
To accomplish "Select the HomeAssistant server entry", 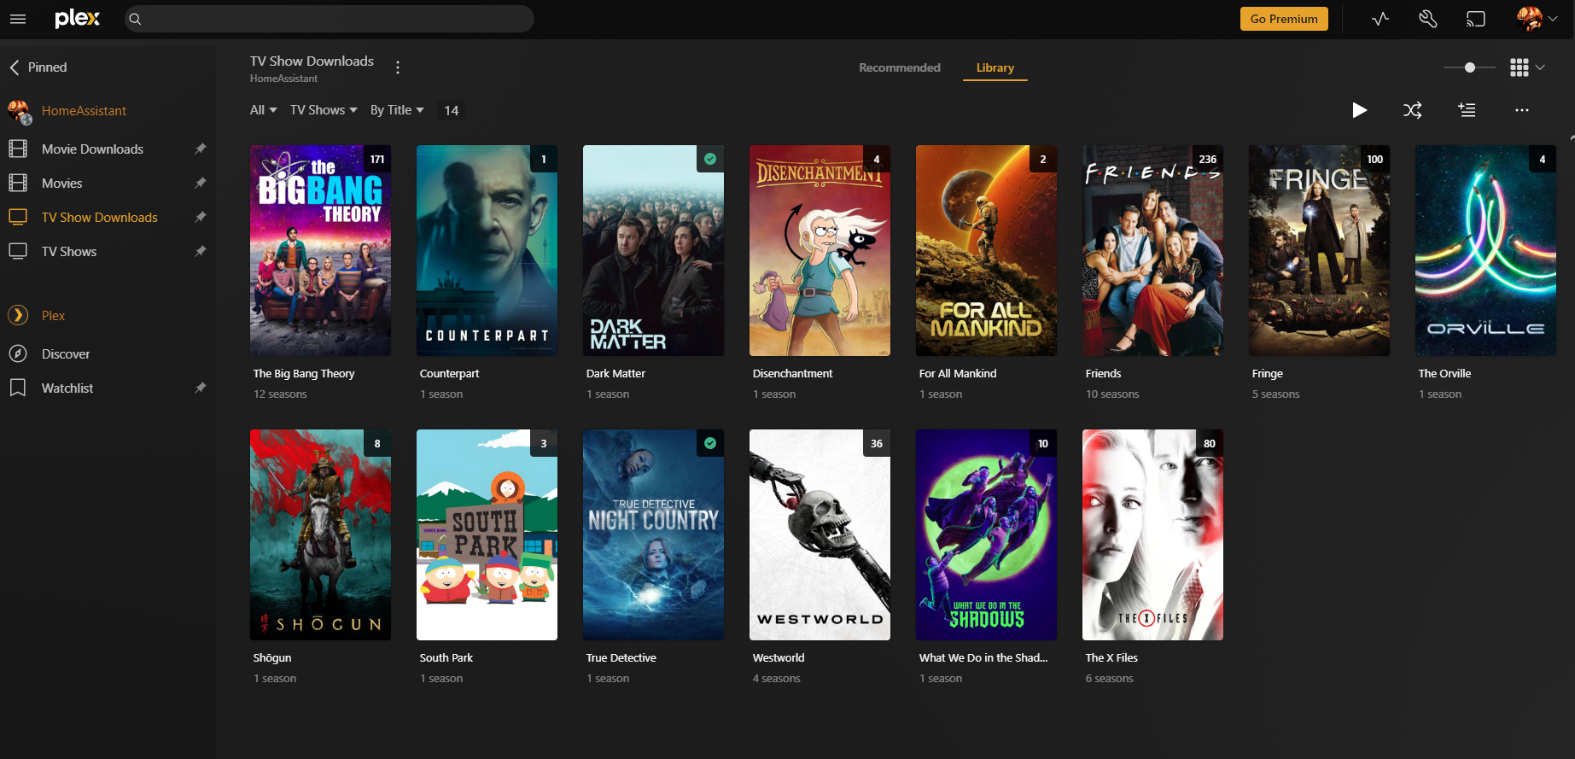I will pyautogui.click(x=84, y=111).
